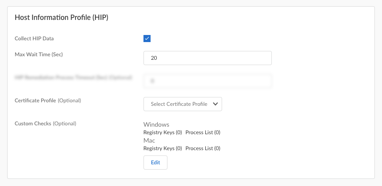Click the Certificate Profile (Optional) label
Viewport: 382px width, 186px height.
pyautogui.click(x=48, y=101)
